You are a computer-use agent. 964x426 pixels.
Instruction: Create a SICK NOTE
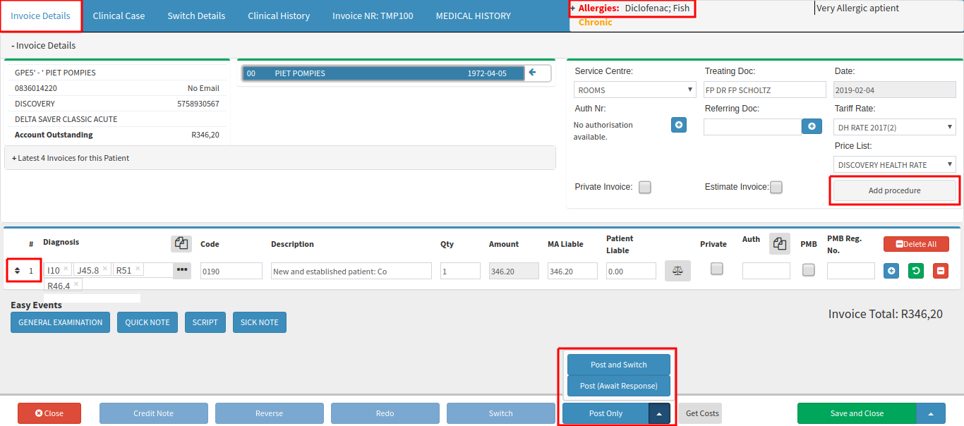[x=259, y=322]
